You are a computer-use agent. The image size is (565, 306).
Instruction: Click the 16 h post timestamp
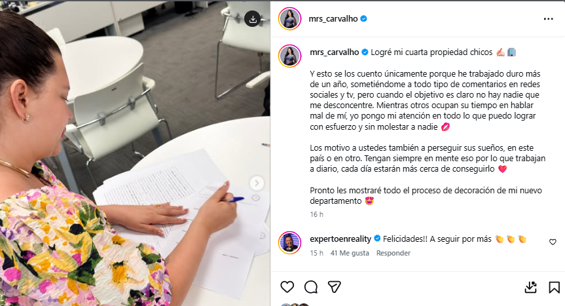[x=316, y=214]
